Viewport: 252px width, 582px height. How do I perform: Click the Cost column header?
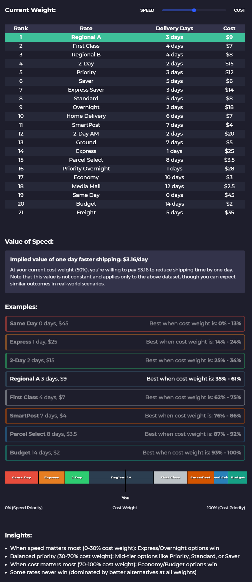point(229,28)
